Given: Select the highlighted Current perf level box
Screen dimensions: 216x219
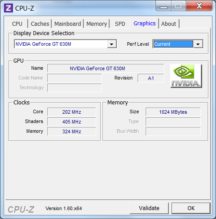Looking at the screenshot, I should point(173,44).
